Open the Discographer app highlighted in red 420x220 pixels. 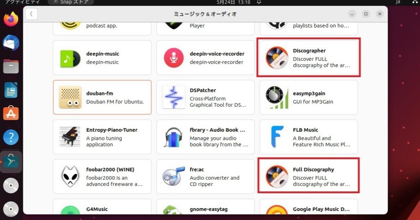308,57
